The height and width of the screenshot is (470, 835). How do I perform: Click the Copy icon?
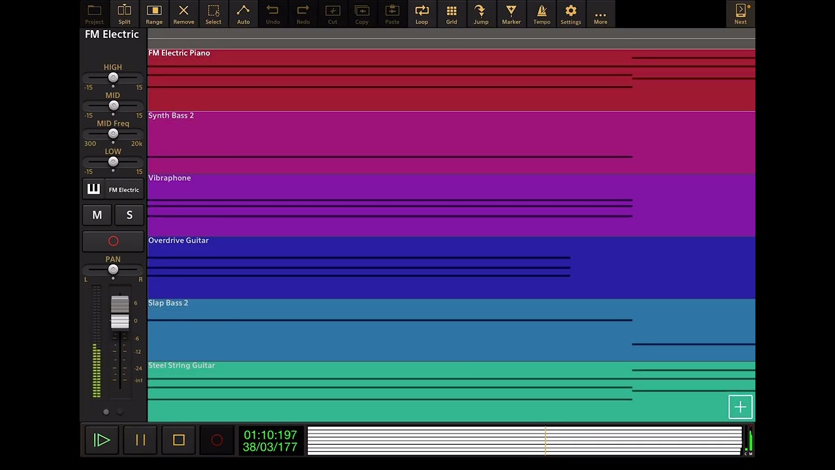pyautogui.click(x=362, y=14)
